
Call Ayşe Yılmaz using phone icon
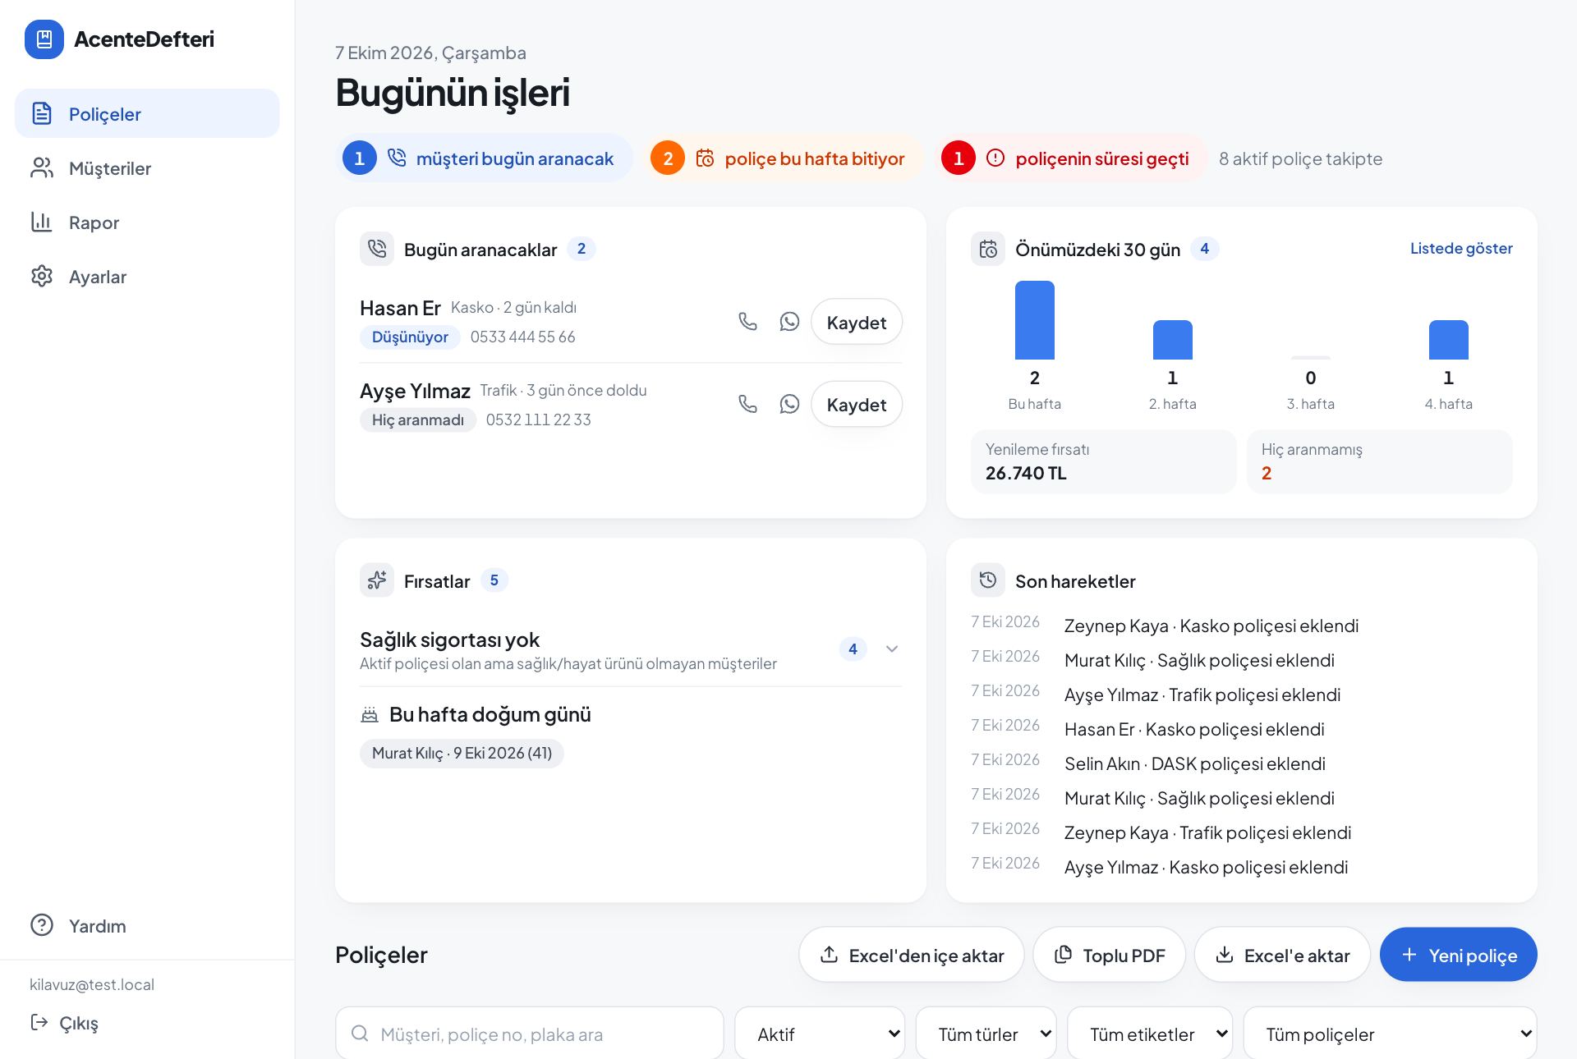tap(747, 404)
